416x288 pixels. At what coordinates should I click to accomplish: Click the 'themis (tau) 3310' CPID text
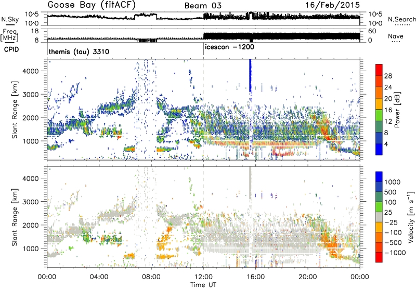click(79, 51)
